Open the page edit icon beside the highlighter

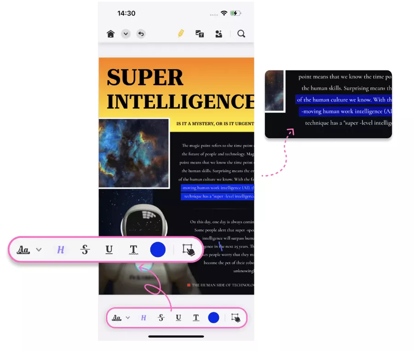pyautogui.click(x=200, y=34)
